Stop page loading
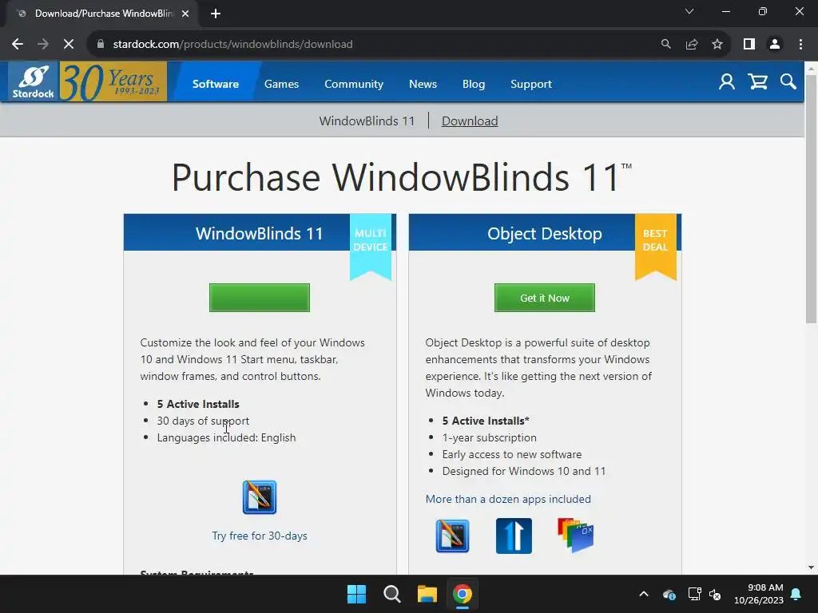 pos(69,45)
